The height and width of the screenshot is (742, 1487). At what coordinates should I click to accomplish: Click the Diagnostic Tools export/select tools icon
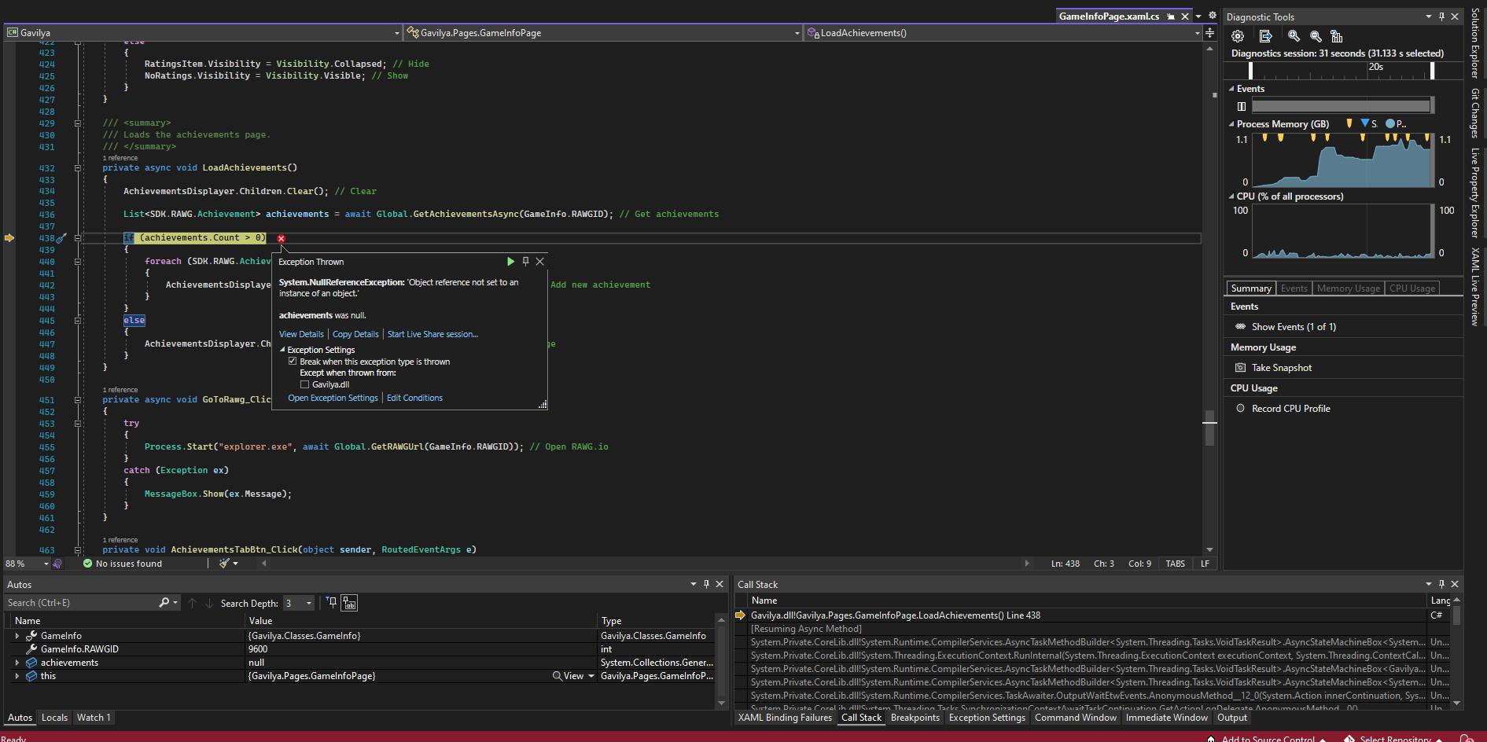pyautogui.click(x=1265, y=36)
